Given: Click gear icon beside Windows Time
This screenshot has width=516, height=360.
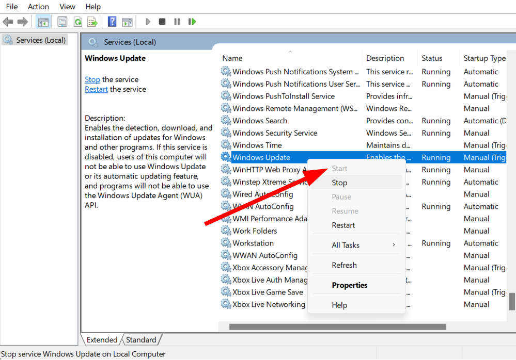Looking at the screenshot, I should pyautogui.click(x=226, y=145).
